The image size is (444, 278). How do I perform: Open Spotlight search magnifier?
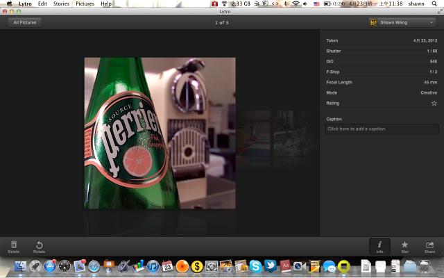pos(434,3)
